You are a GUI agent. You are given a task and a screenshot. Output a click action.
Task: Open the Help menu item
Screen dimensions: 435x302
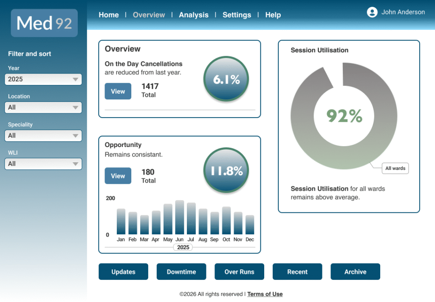click(x=273, y=15)
